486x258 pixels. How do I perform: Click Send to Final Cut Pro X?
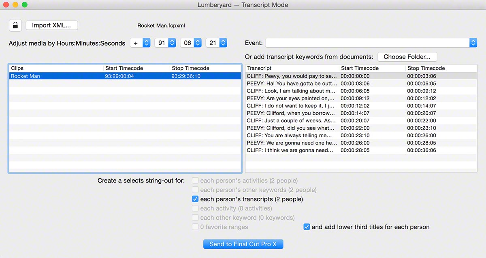click(x=243, y=244)
